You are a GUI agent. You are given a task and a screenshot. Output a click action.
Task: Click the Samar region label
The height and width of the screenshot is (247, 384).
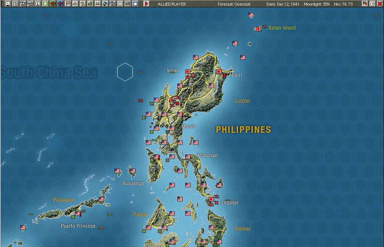tap(243, 229)
